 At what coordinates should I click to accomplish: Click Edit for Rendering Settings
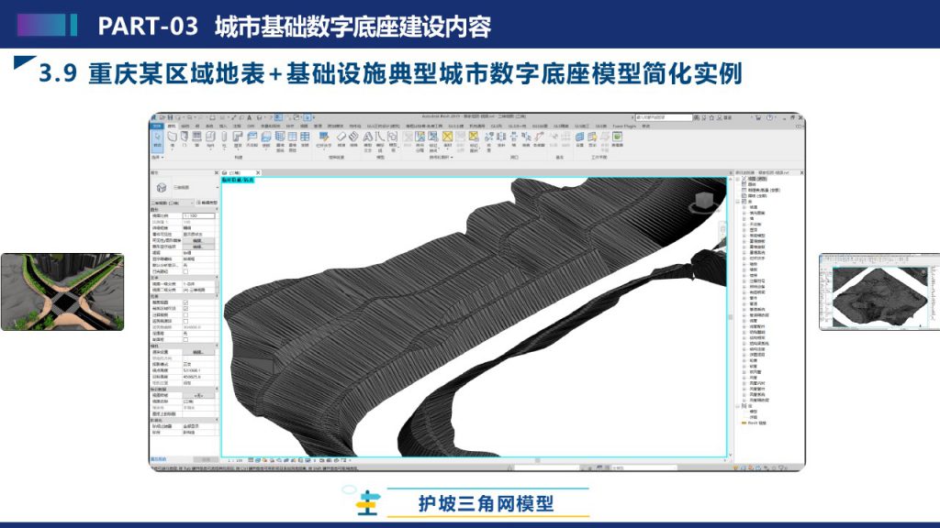(198, 352)
